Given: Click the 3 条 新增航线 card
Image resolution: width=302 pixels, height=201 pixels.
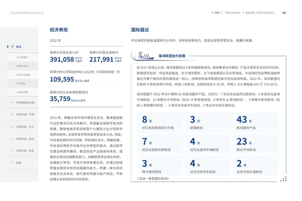Looking at the screenshot, I should (x=208, y=123).
